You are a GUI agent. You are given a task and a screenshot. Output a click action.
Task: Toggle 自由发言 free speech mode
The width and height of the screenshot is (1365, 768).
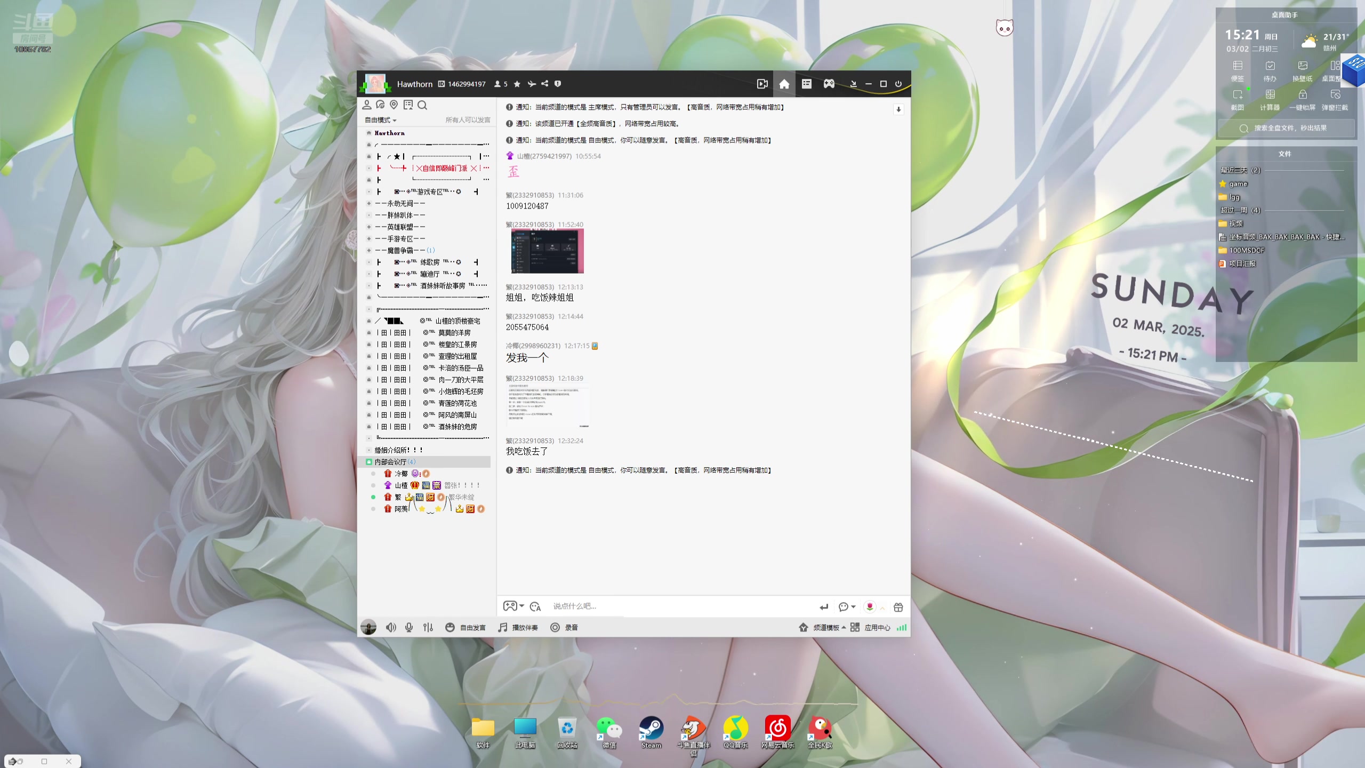click(465, 627)
